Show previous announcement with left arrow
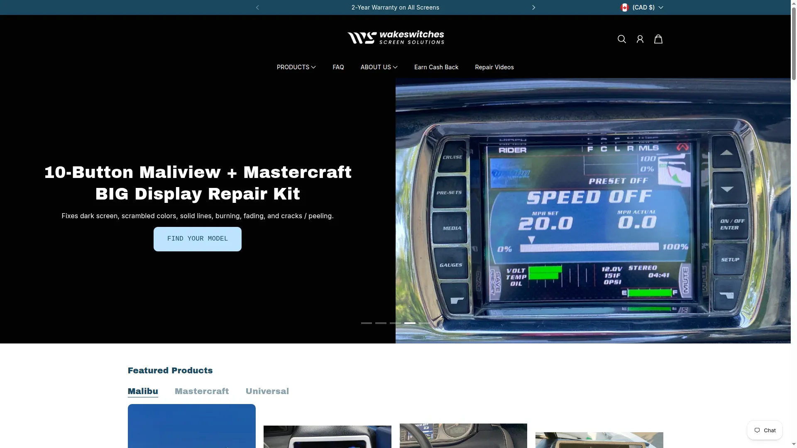Image resolution: width=797 pixels, height=448 pixels. (257, 7)
